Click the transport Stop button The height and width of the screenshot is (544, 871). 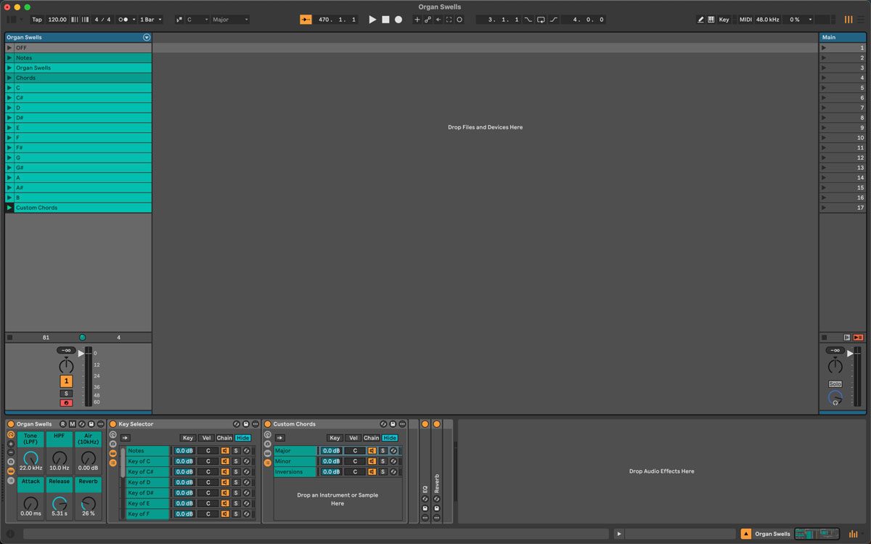385,20
